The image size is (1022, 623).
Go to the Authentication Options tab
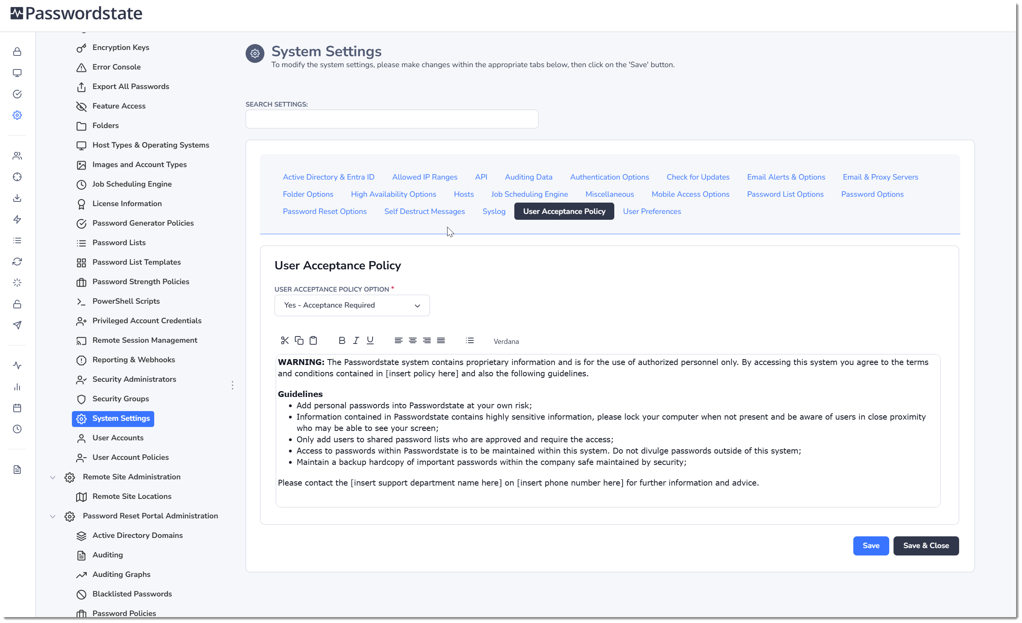pos(609,177)
